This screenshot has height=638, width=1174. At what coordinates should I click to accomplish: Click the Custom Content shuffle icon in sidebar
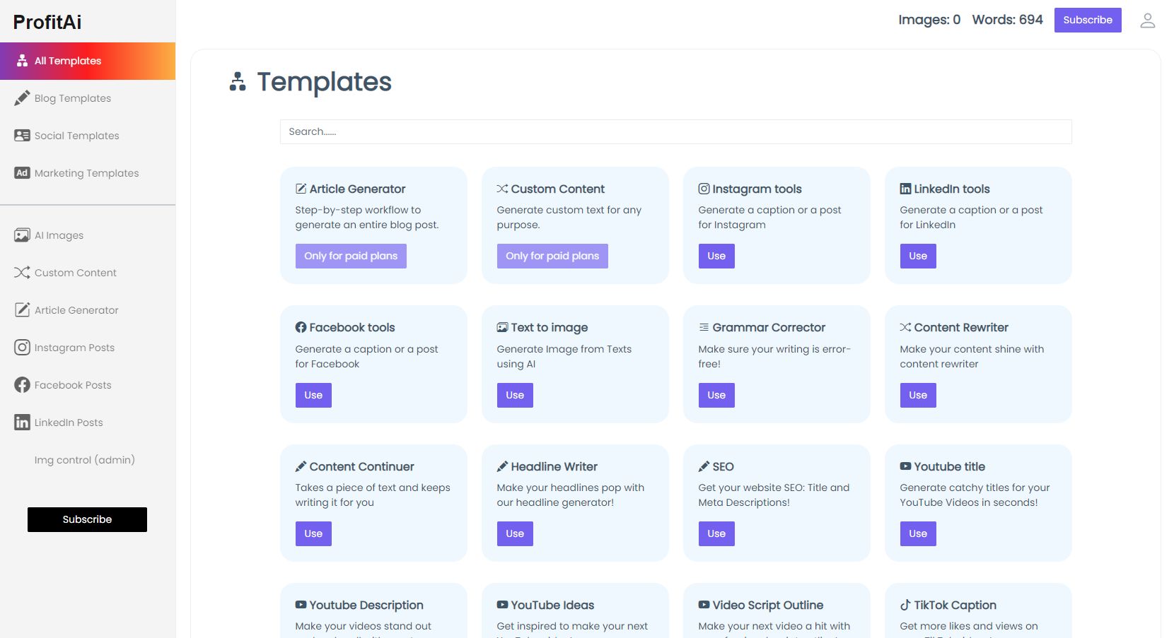tap(22, 273)
